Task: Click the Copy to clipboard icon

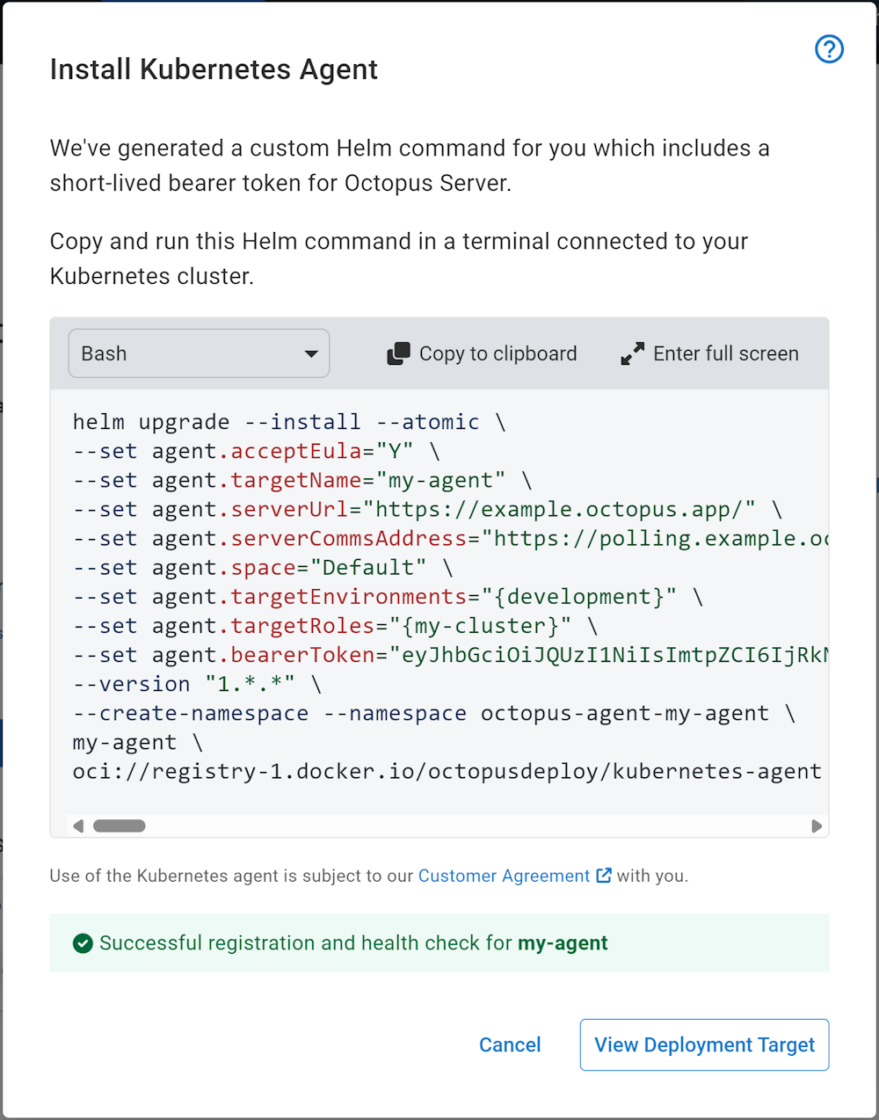Action: pos(398,353)
